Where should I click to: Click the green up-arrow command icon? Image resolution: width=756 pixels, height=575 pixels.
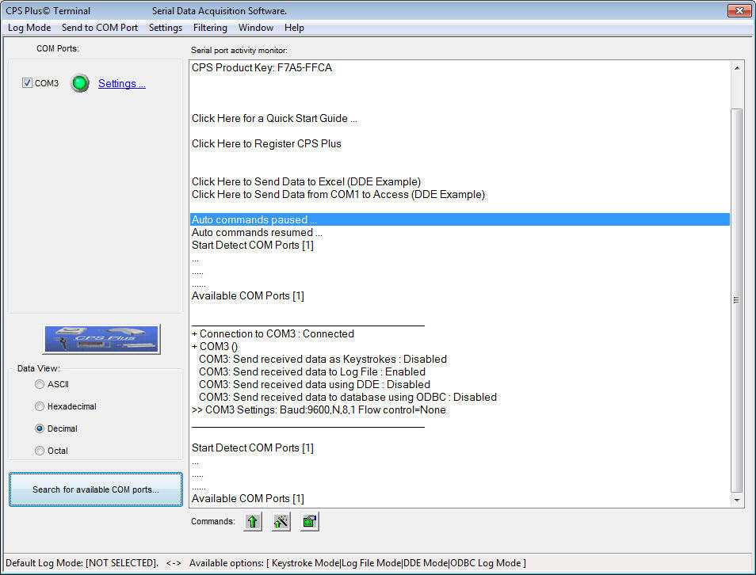coord(253,521)
